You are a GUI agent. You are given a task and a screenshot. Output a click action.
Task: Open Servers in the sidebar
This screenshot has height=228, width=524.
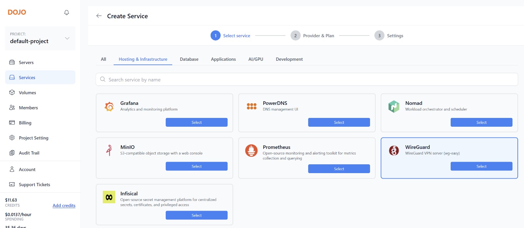[40, 62]
